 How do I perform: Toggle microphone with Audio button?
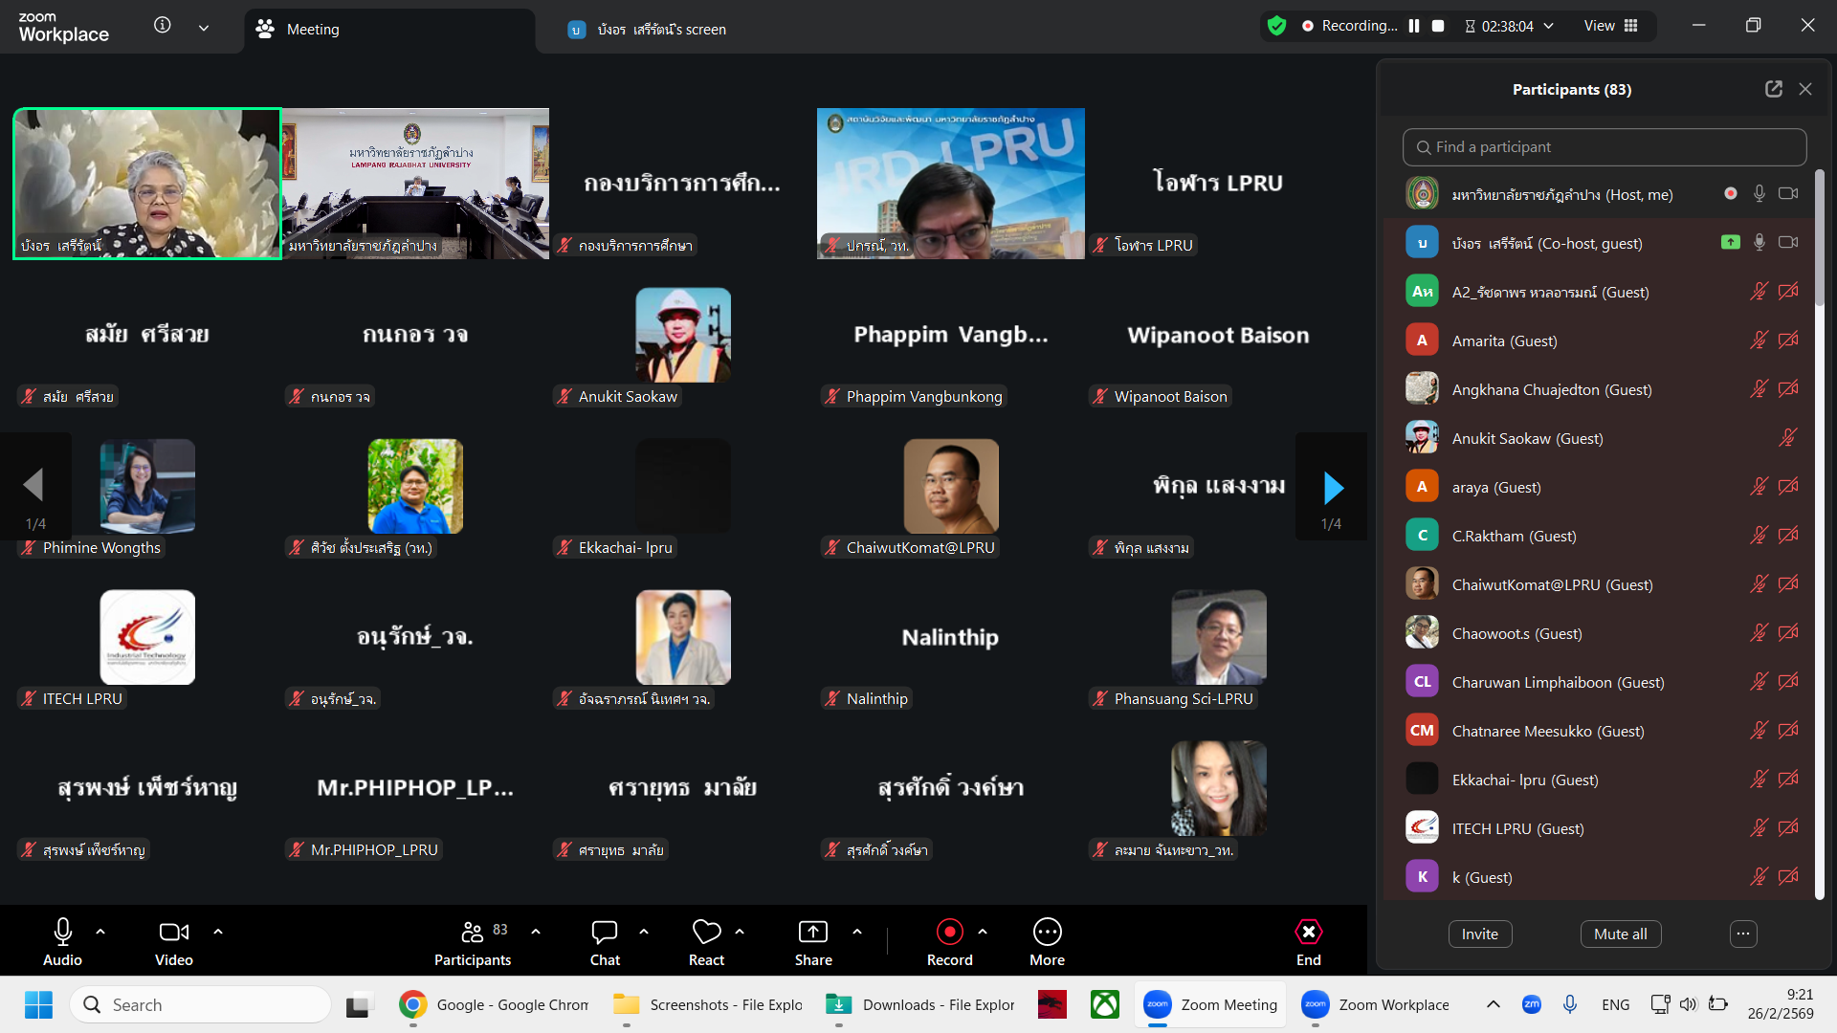tap(62, 933)
